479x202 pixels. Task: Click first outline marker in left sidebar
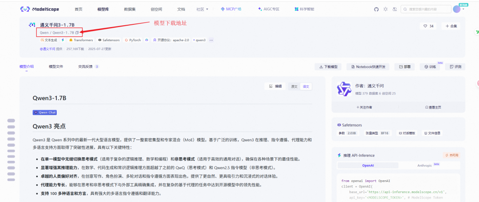point(11,120)
